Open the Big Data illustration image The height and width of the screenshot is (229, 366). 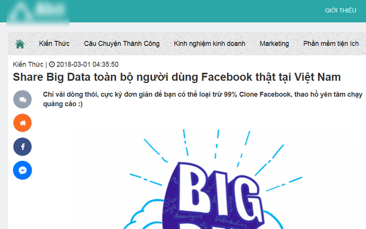(216, 179)
